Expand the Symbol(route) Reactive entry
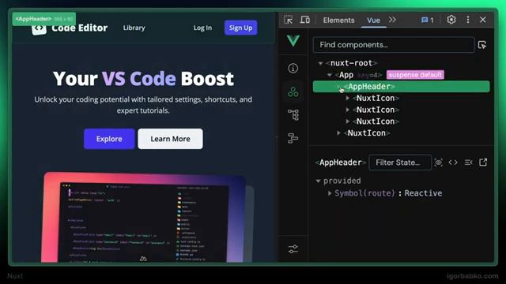The image size is (506, 284). coord(330,193)
